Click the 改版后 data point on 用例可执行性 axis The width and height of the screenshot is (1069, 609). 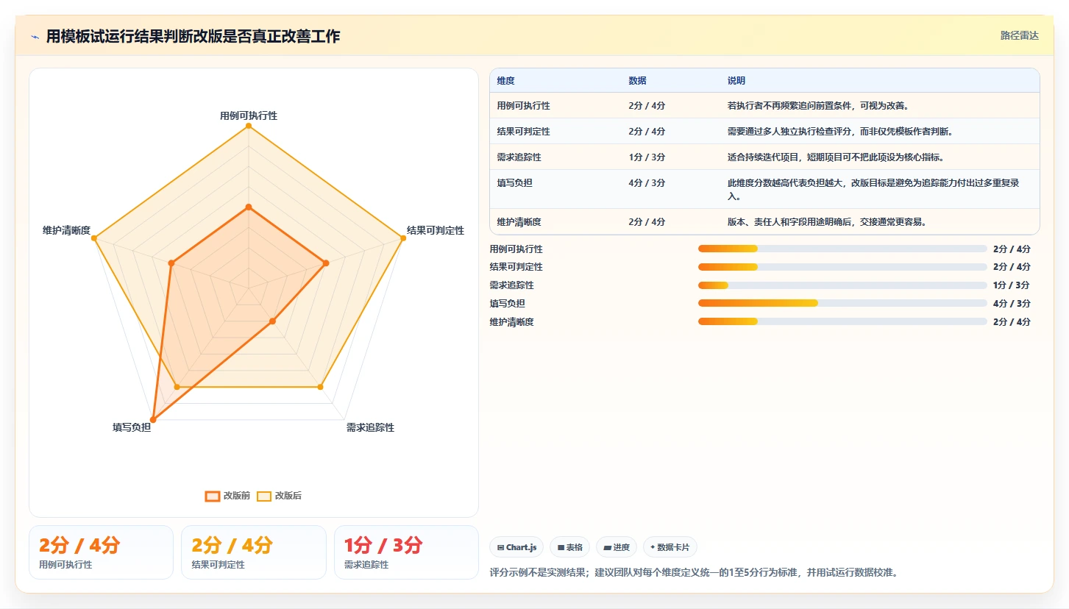(249, 126)
